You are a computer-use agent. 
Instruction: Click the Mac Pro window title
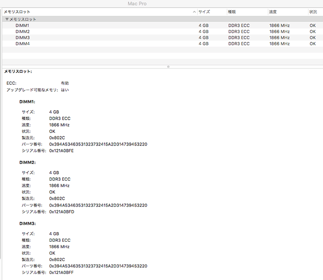(137, 4)
